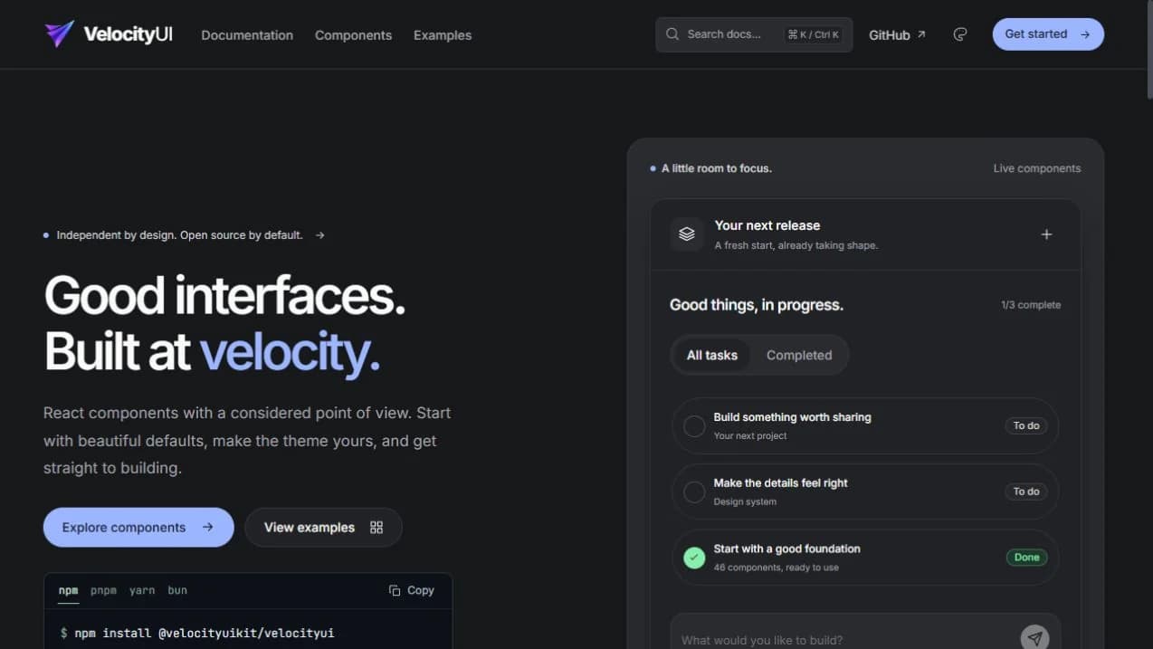Click the Search docs input field

pyautogui.click(x=754, y=34)
